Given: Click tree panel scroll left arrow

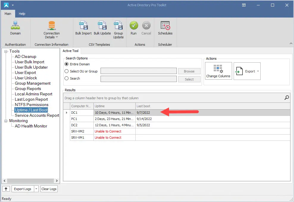Looking at the screenshot, I should tap(4, 181).
